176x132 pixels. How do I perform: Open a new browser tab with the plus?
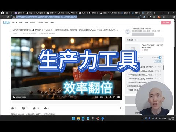coord(154,13)
